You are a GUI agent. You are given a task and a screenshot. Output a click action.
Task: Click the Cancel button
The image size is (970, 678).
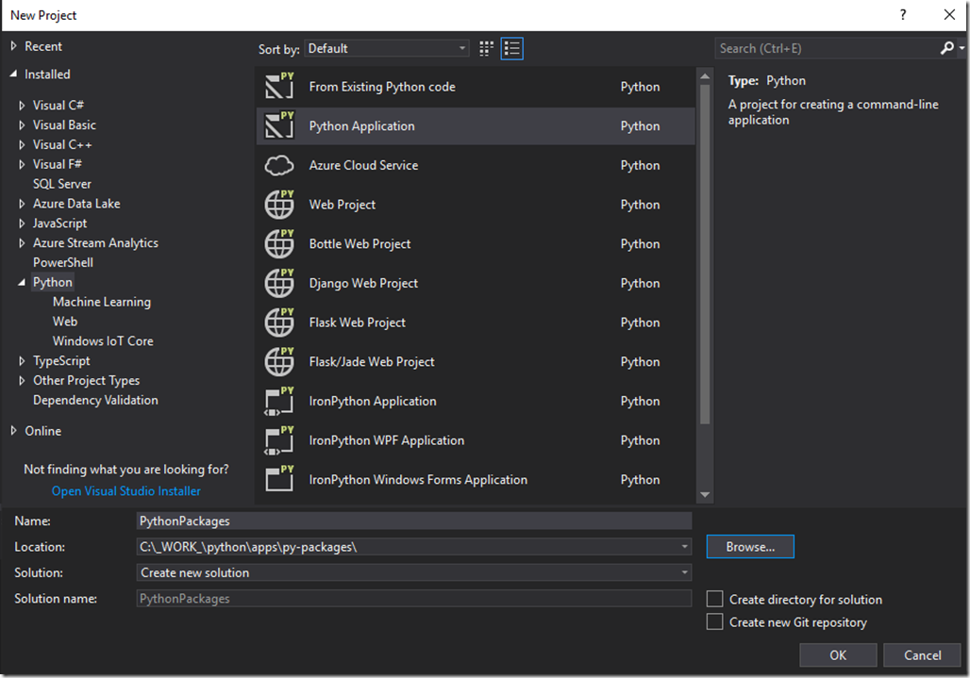click(x=923, y=655)
